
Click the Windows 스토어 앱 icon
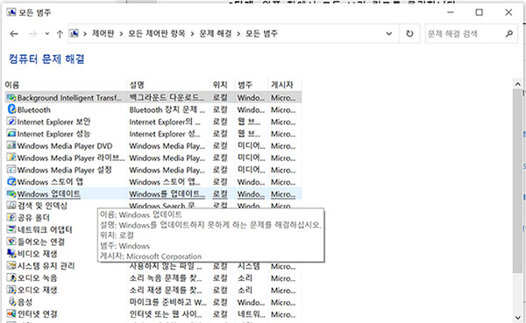tap(11, 182)
